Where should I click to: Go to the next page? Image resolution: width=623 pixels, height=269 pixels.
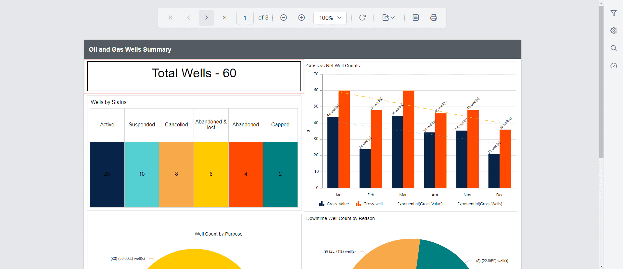(206, 18)
